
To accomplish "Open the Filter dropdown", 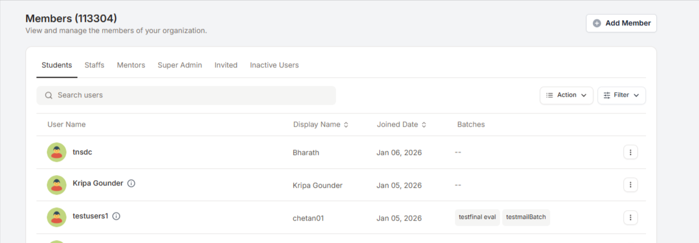I will click(x=621, y=95).
